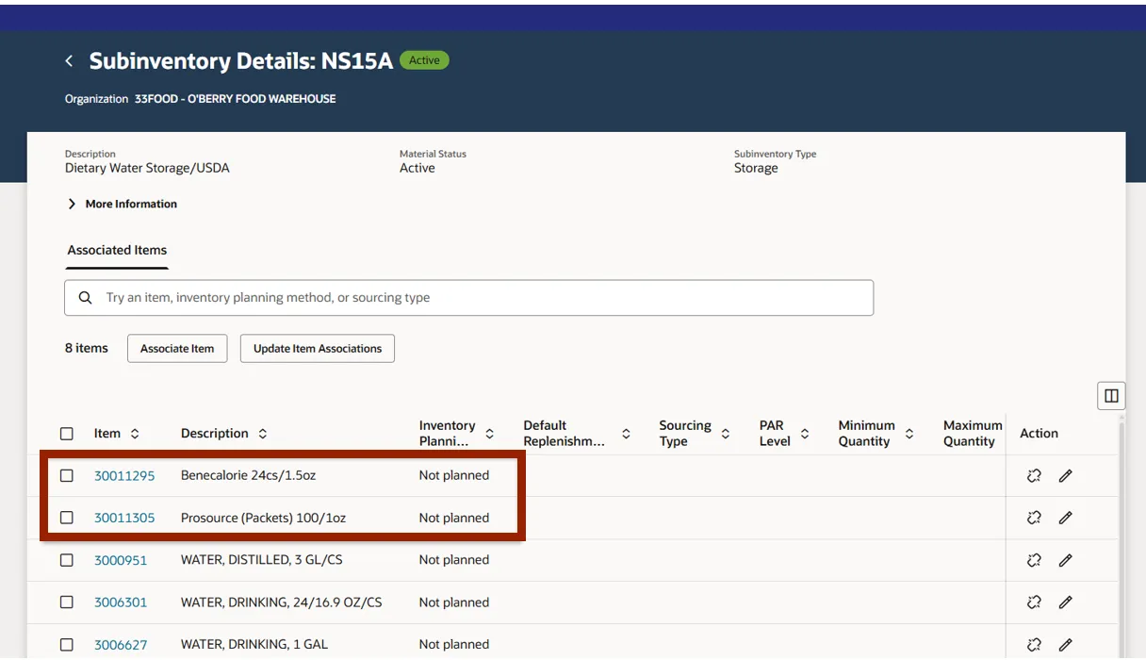Switch to the Associated Items tab
This screenshot has width=1146, height=660.
117,250
